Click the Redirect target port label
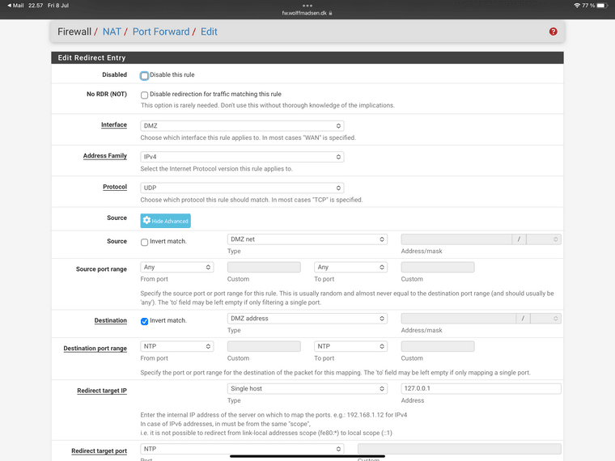 [99, 450]
